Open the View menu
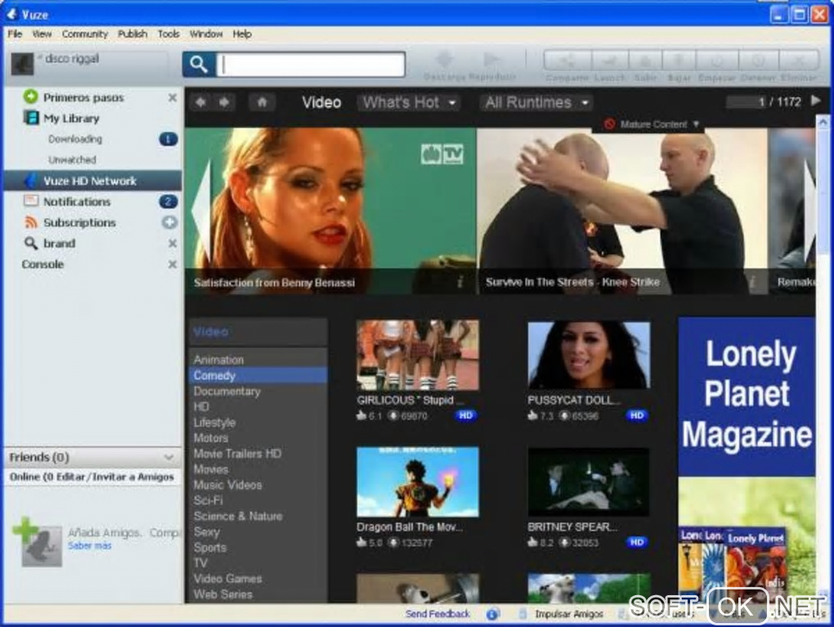The height and width of the screenshot is (627, 834). (42, 34)
